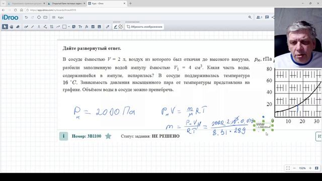Select the arrow pointer tool
This screenshot has height=181, width=322.
tap(5, 27)
